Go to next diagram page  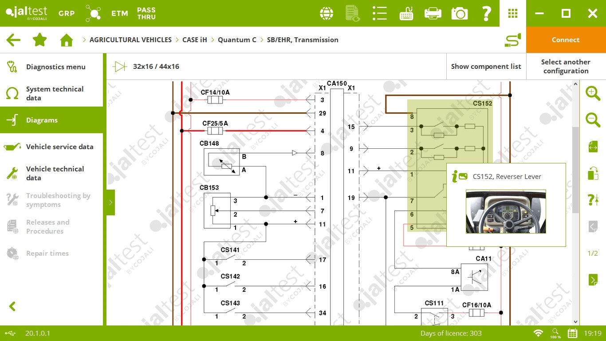(593, 280)
